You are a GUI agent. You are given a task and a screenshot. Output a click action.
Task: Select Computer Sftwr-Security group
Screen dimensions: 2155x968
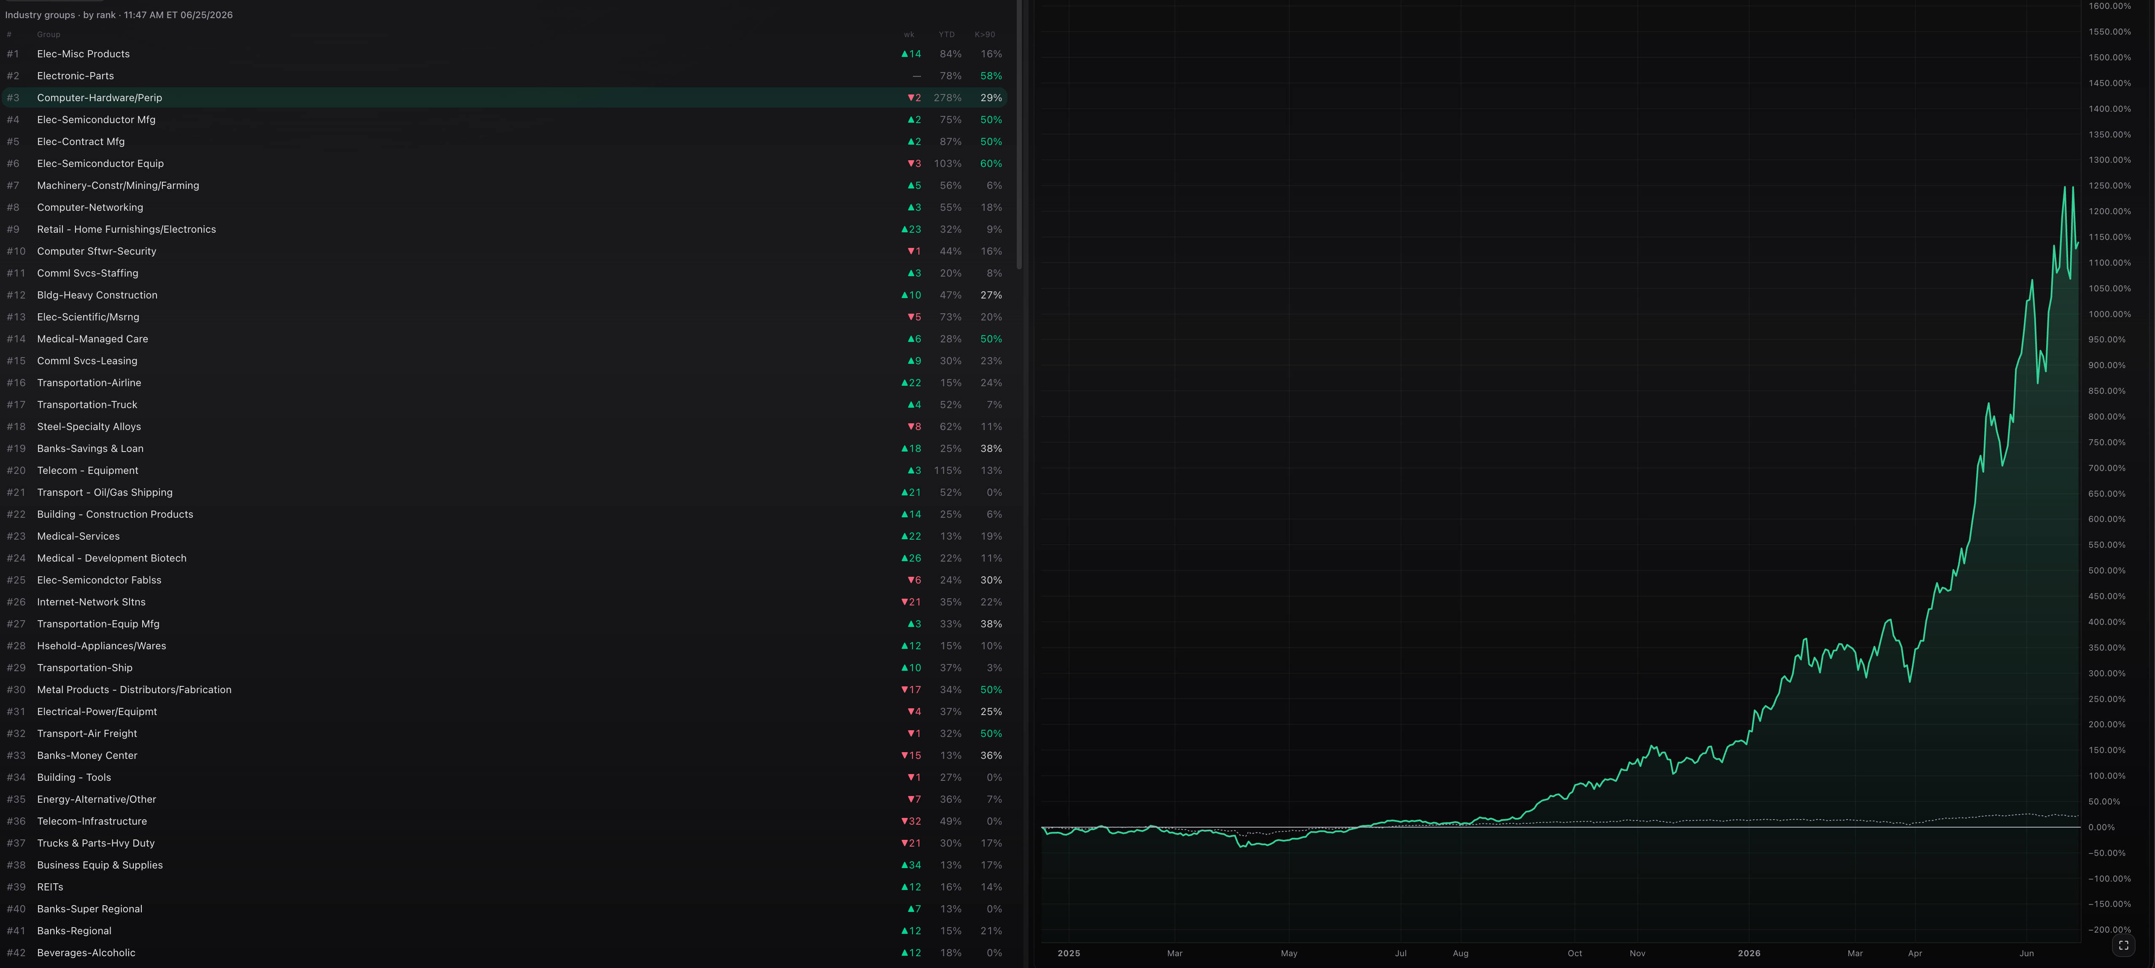coord(505,251)
